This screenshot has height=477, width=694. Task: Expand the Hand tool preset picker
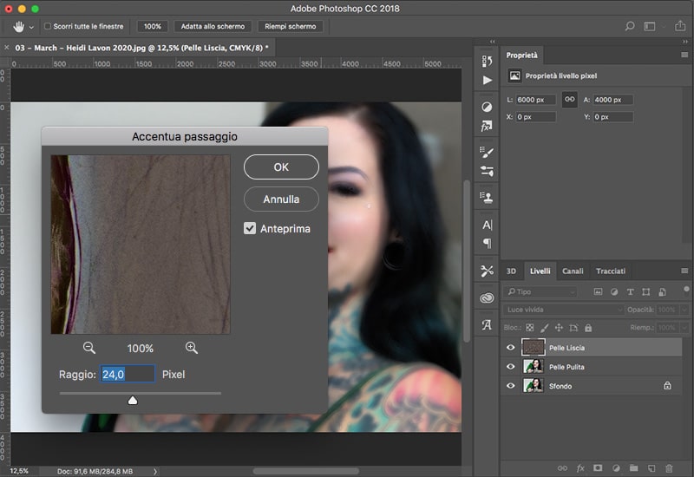[x=32, y=27]
